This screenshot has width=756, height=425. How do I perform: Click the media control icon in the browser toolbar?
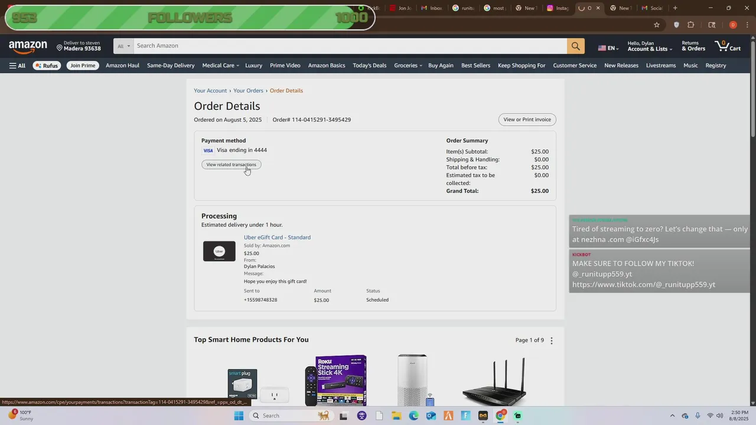coord(712,25)
